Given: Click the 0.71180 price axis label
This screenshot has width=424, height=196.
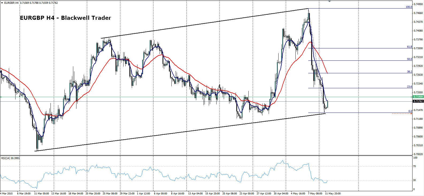Looking at the screenshot, I should [418, 119].
